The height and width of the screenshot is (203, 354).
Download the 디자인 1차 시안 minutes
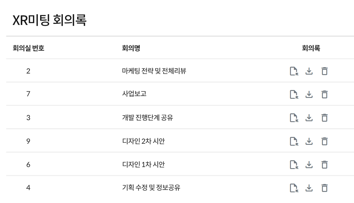(309, 165)
